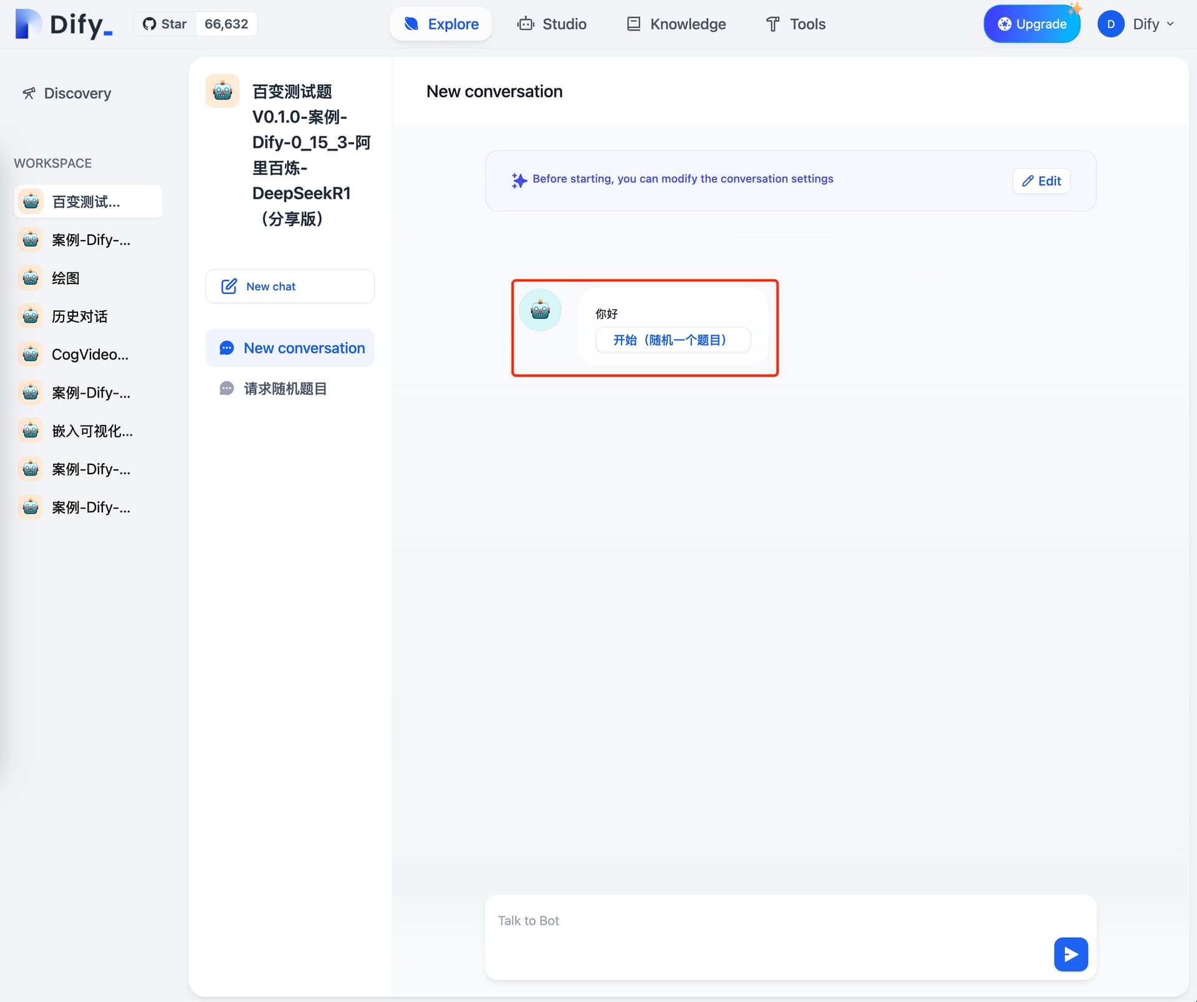Click the Discovery telescope item

point(67,93)
